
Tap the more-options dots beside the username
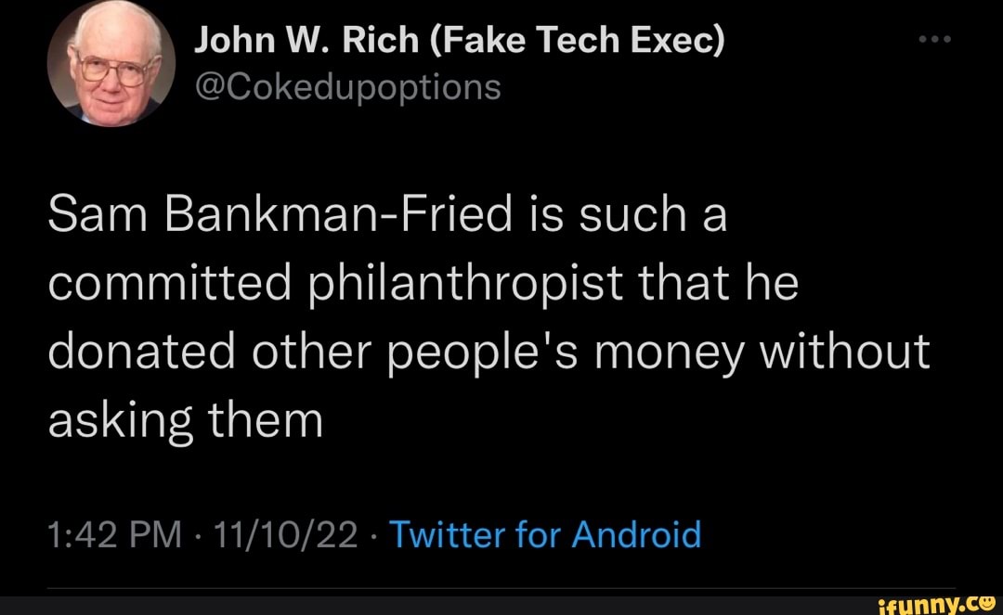(934, 38)
